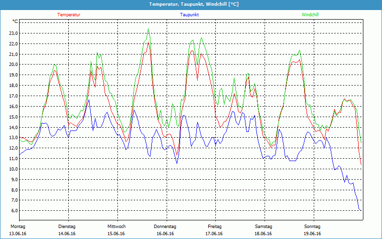Click the 15.06.16 date label
Screen dimensions: 382x239
116,234
